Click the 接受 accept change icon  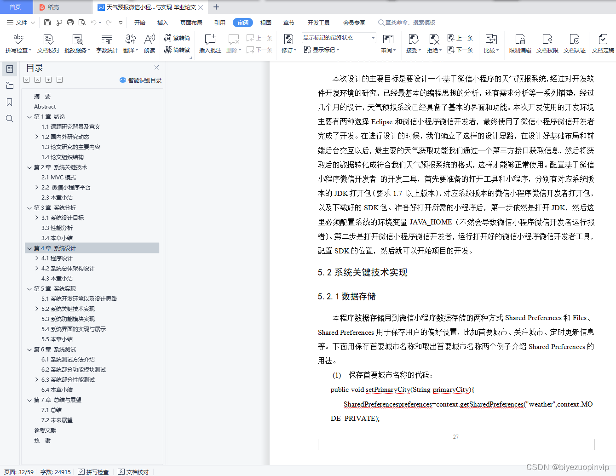(x=414, y=39)
